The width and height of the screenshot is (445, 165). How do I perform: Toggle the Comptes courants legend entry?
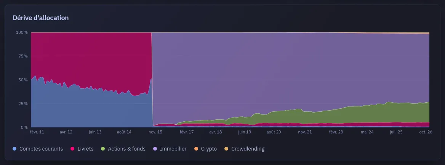[38, 149]
